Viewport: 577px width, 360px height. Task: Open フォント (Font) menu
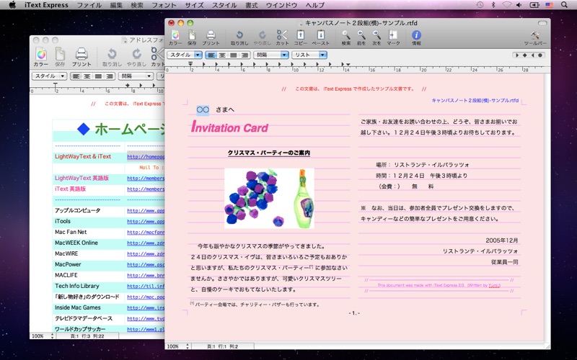(x=164, y=5)
